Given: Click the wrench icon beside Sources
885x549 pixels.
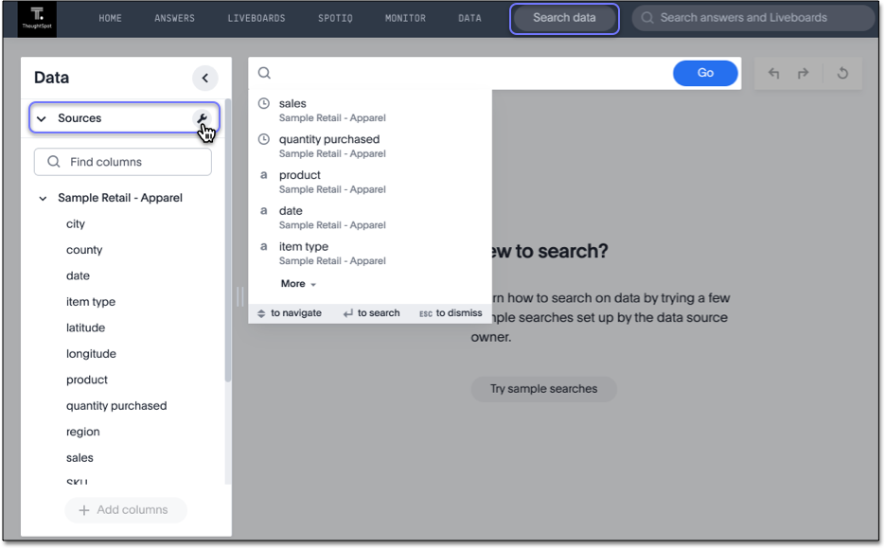Looking at the screenshot, I should pos(202,118).
